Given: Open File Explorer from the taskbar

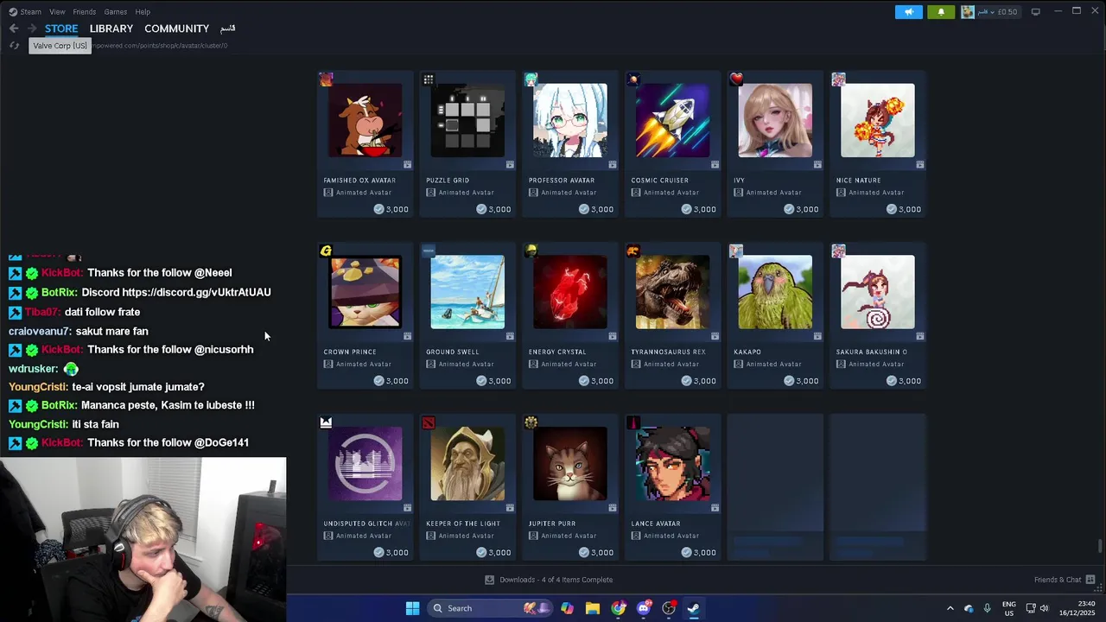Looking at the screenshot, I should tap(593, 608).
